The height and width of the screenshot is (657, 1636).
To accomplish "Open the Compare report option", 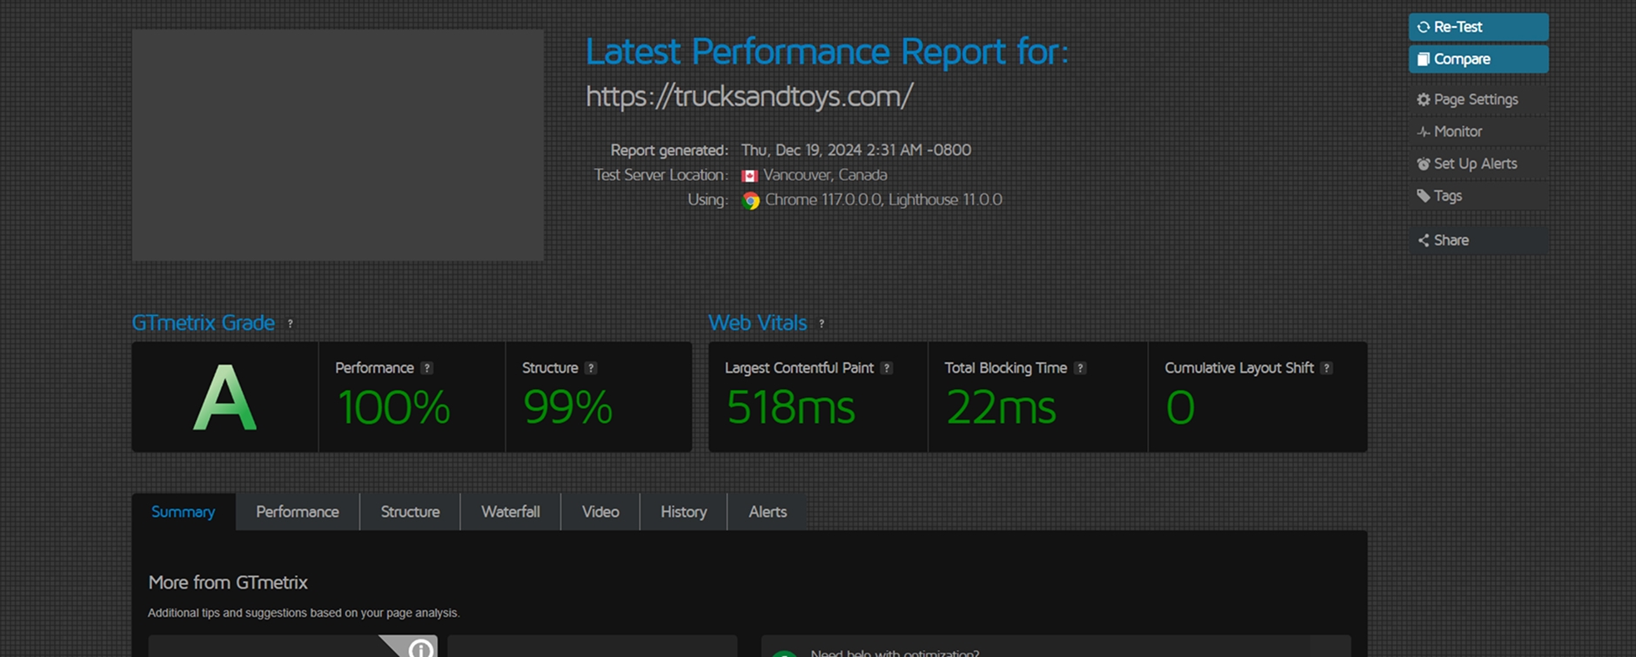I will point(1477,59).
